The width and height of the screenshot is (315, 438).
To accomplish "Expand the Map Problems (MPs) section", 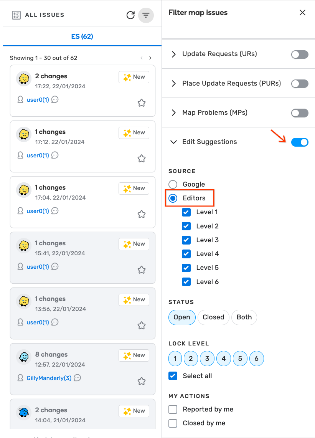I will [174, 113].
